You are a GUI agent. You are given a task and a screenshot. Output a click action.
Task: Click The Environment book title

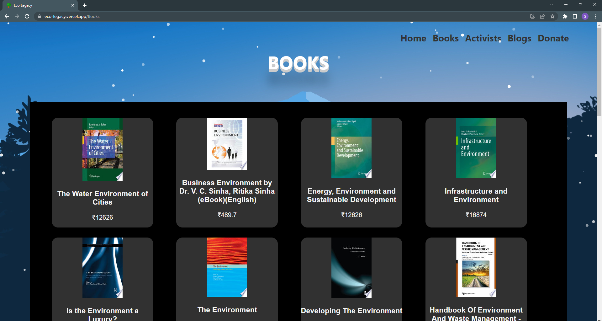(x=227, y=310)
